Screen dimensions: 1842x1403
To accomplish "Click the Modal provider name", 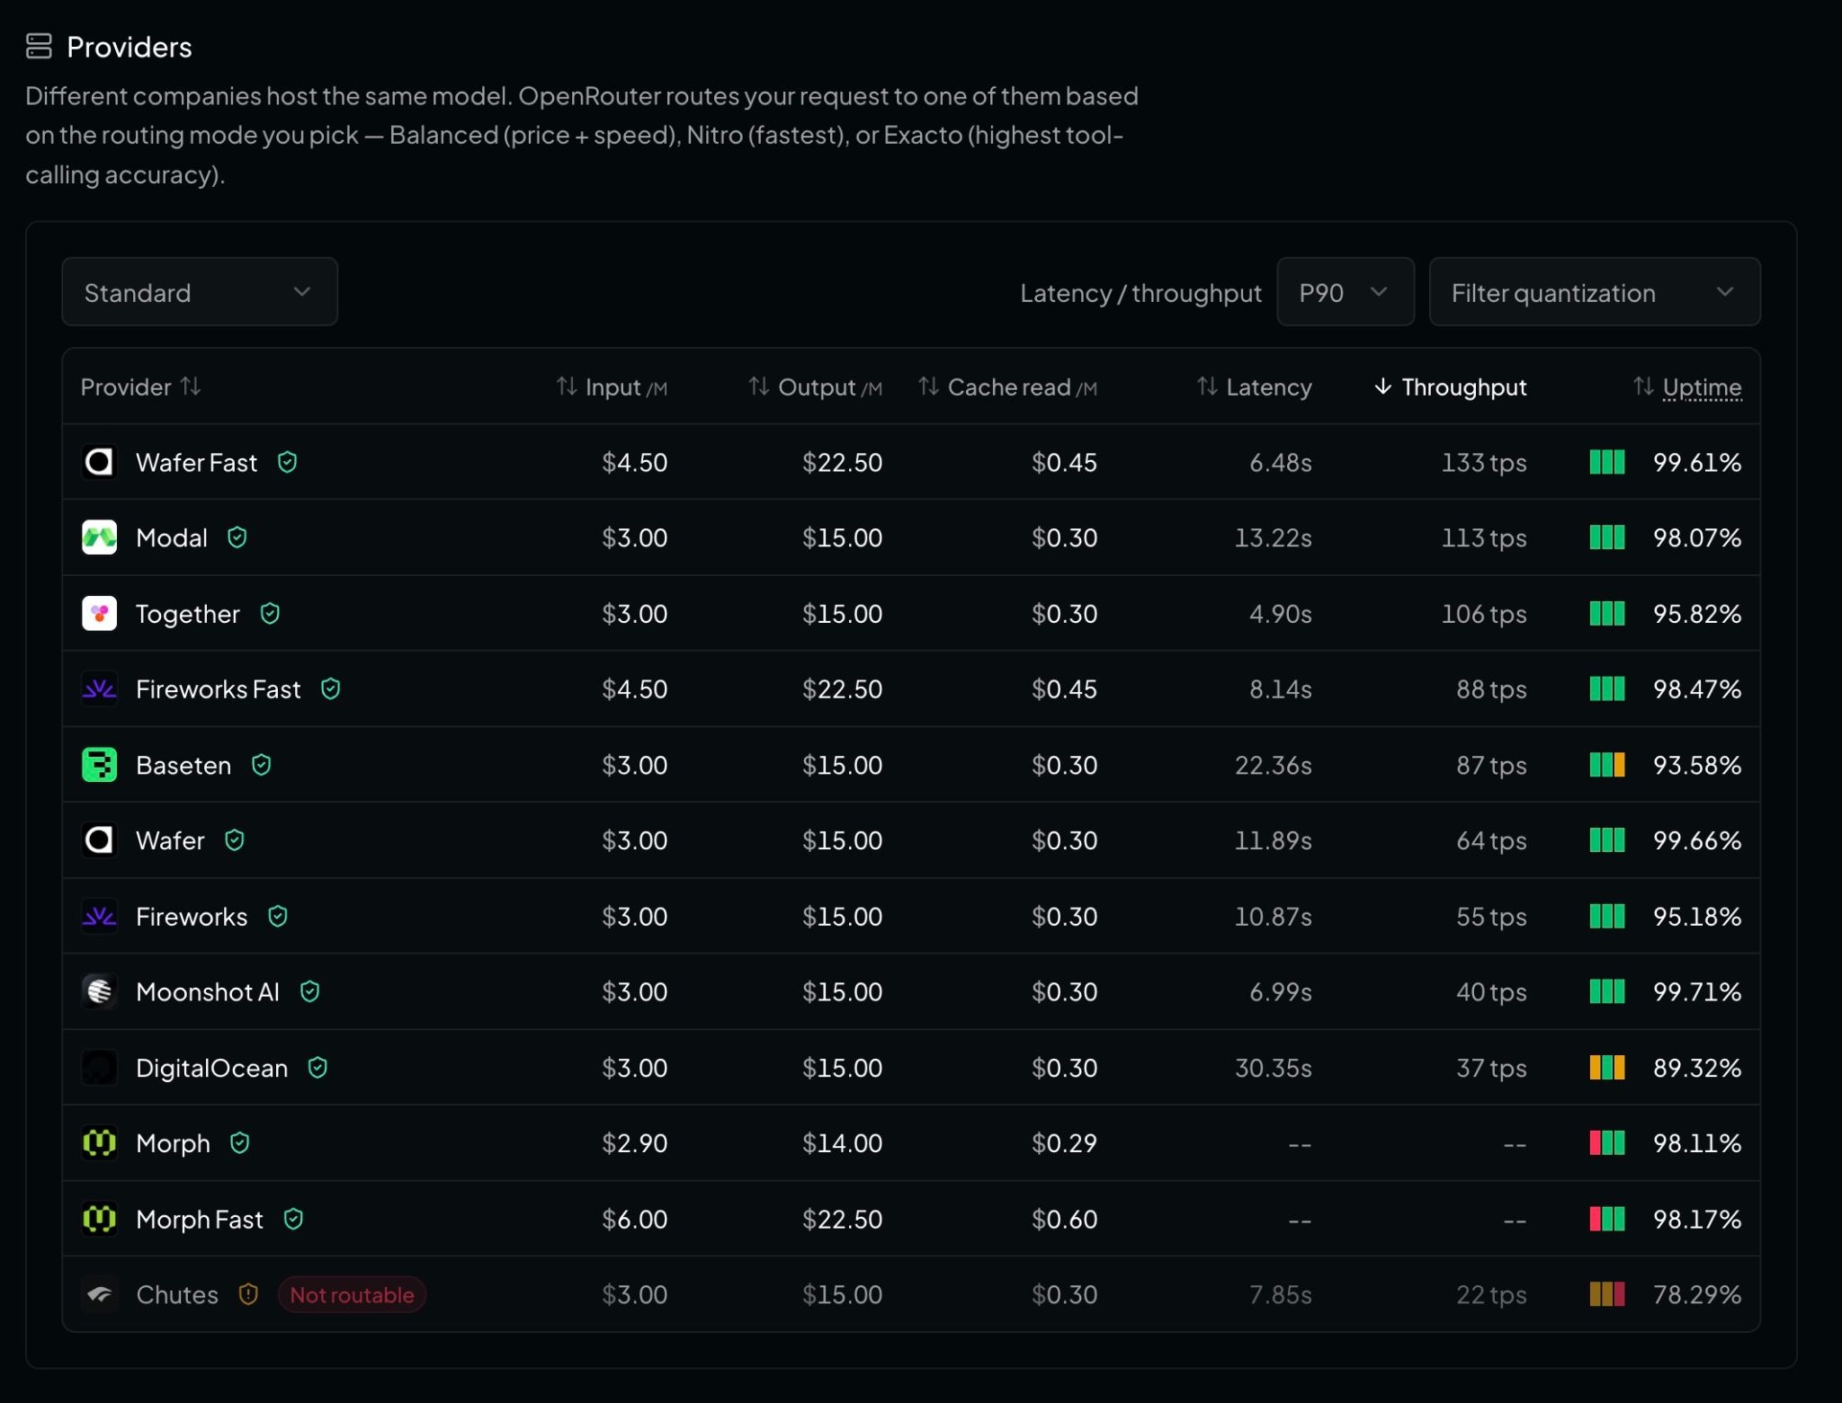I will coord(172,537).
